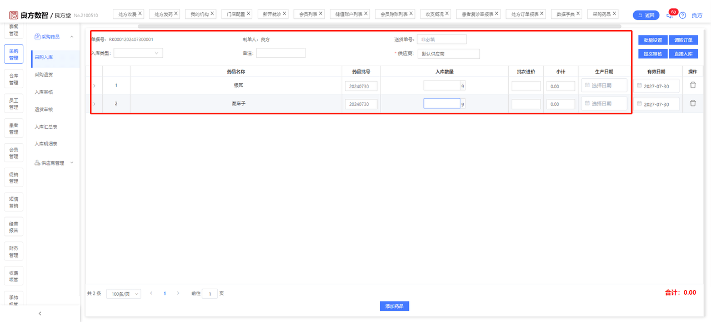Image resolution: width=711 pixels, height=322 pixels.
Task: Go to 短信营销 module
Action: tap(13, 202)
